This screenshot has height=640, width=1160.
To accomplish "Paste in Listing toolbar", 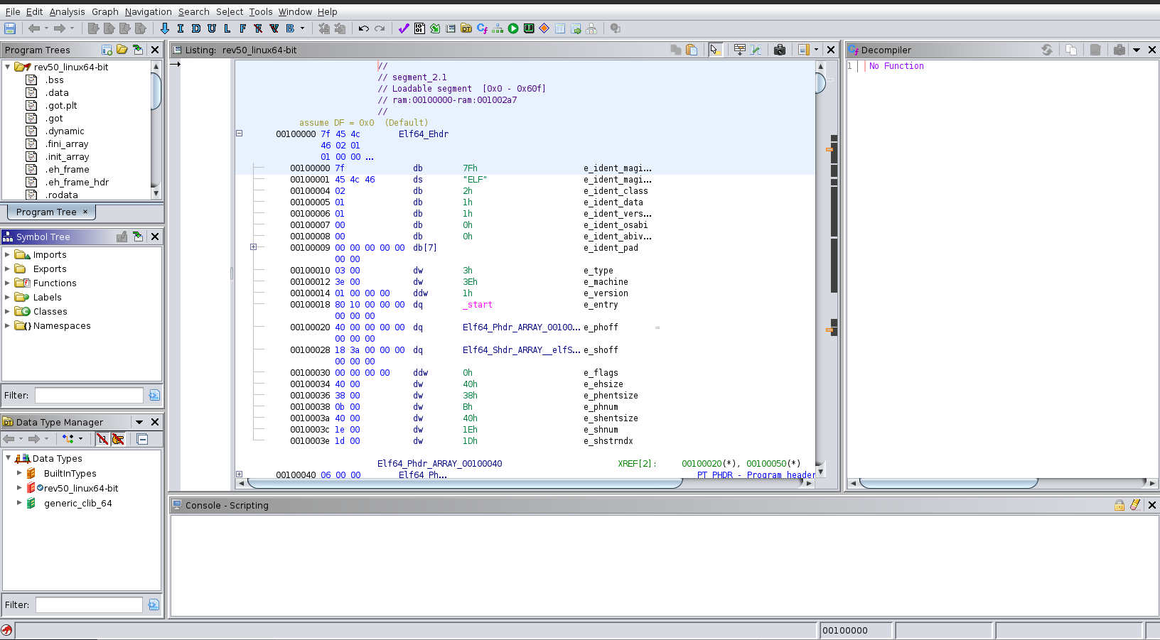I will pos(692,50).
